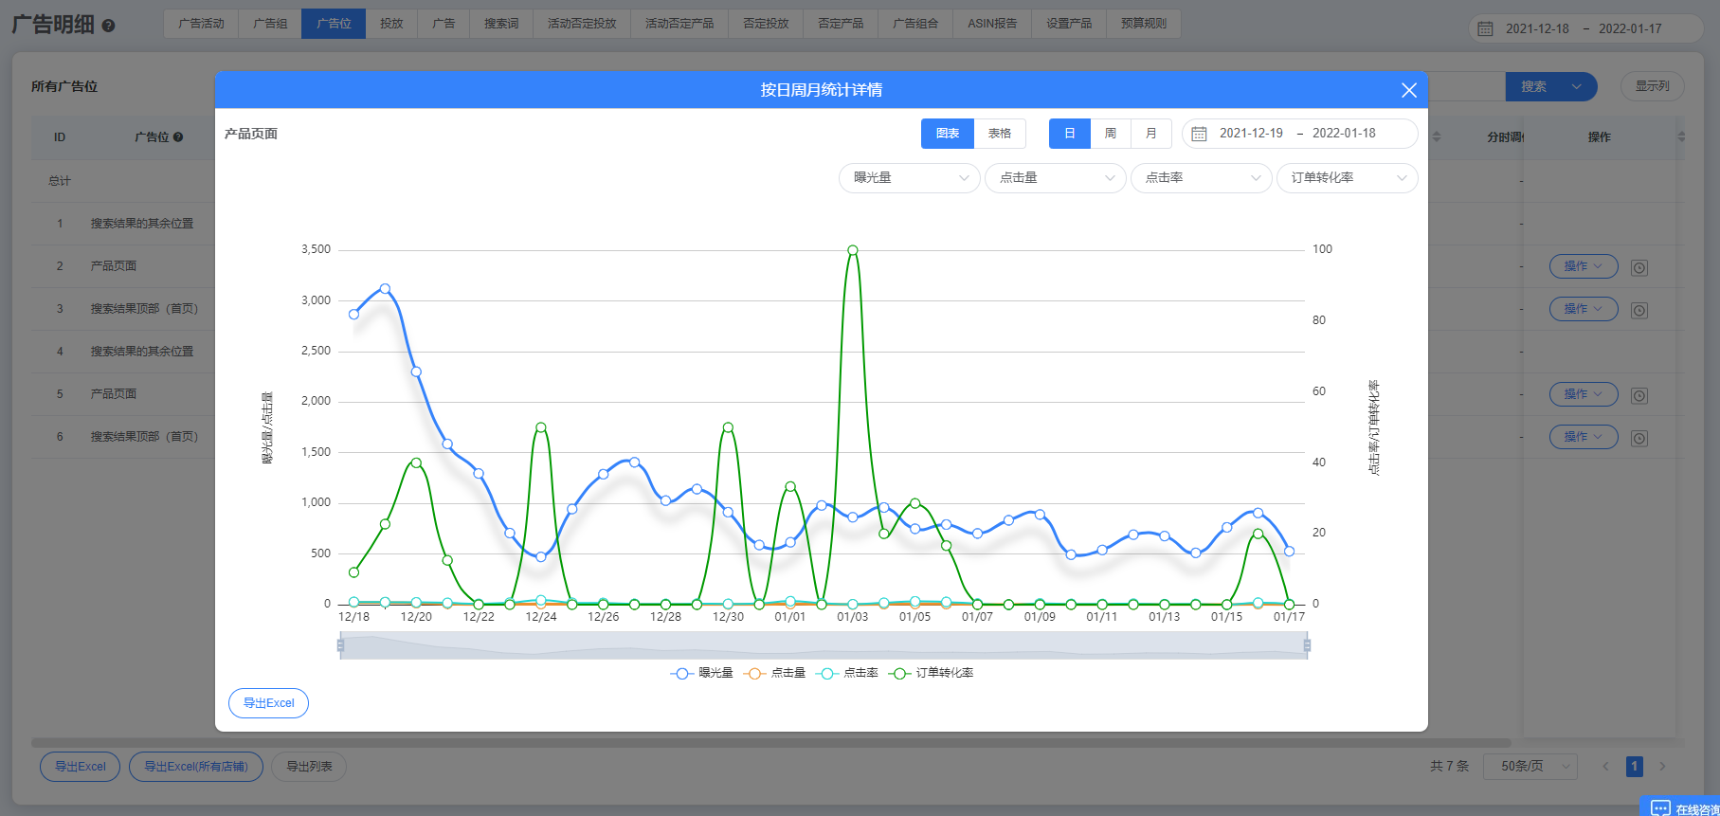The height and width of the screenshot is (816, 1720).
Task: Click the help icon beside 广告明细 title
Action: click(108, 26)
